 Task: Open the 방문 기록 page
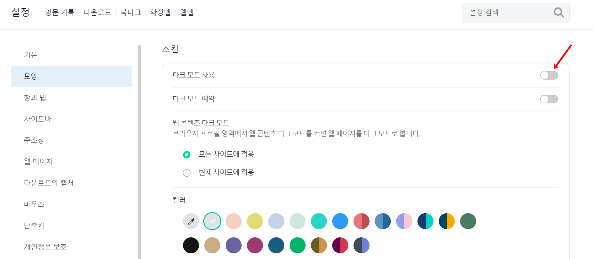(59, 12)
